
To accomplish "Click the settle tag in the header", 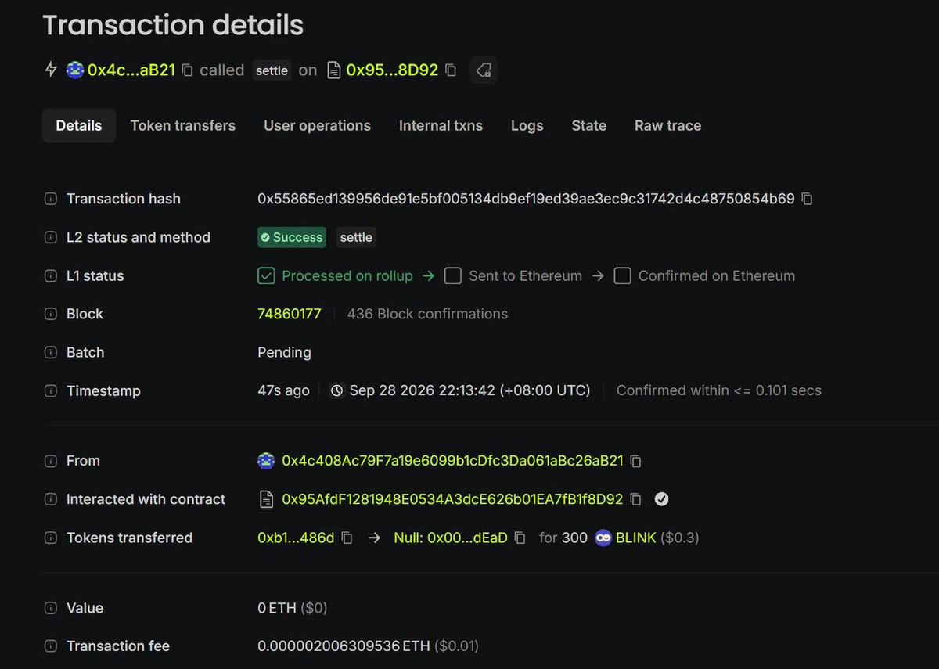I will tap(272, 70).
